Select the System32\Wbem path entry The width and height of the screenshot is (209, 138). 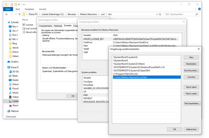[147, 64]
